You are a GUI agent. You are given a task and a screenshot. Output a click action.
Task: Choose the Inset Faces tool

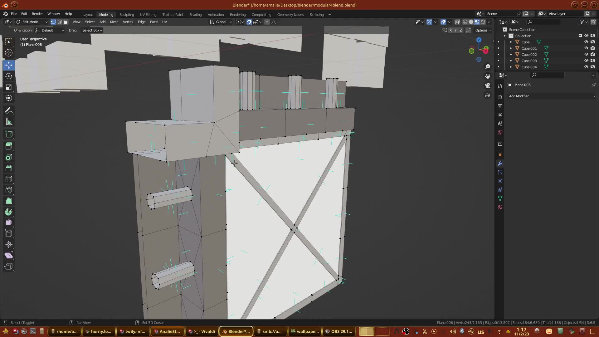[9, 157]
